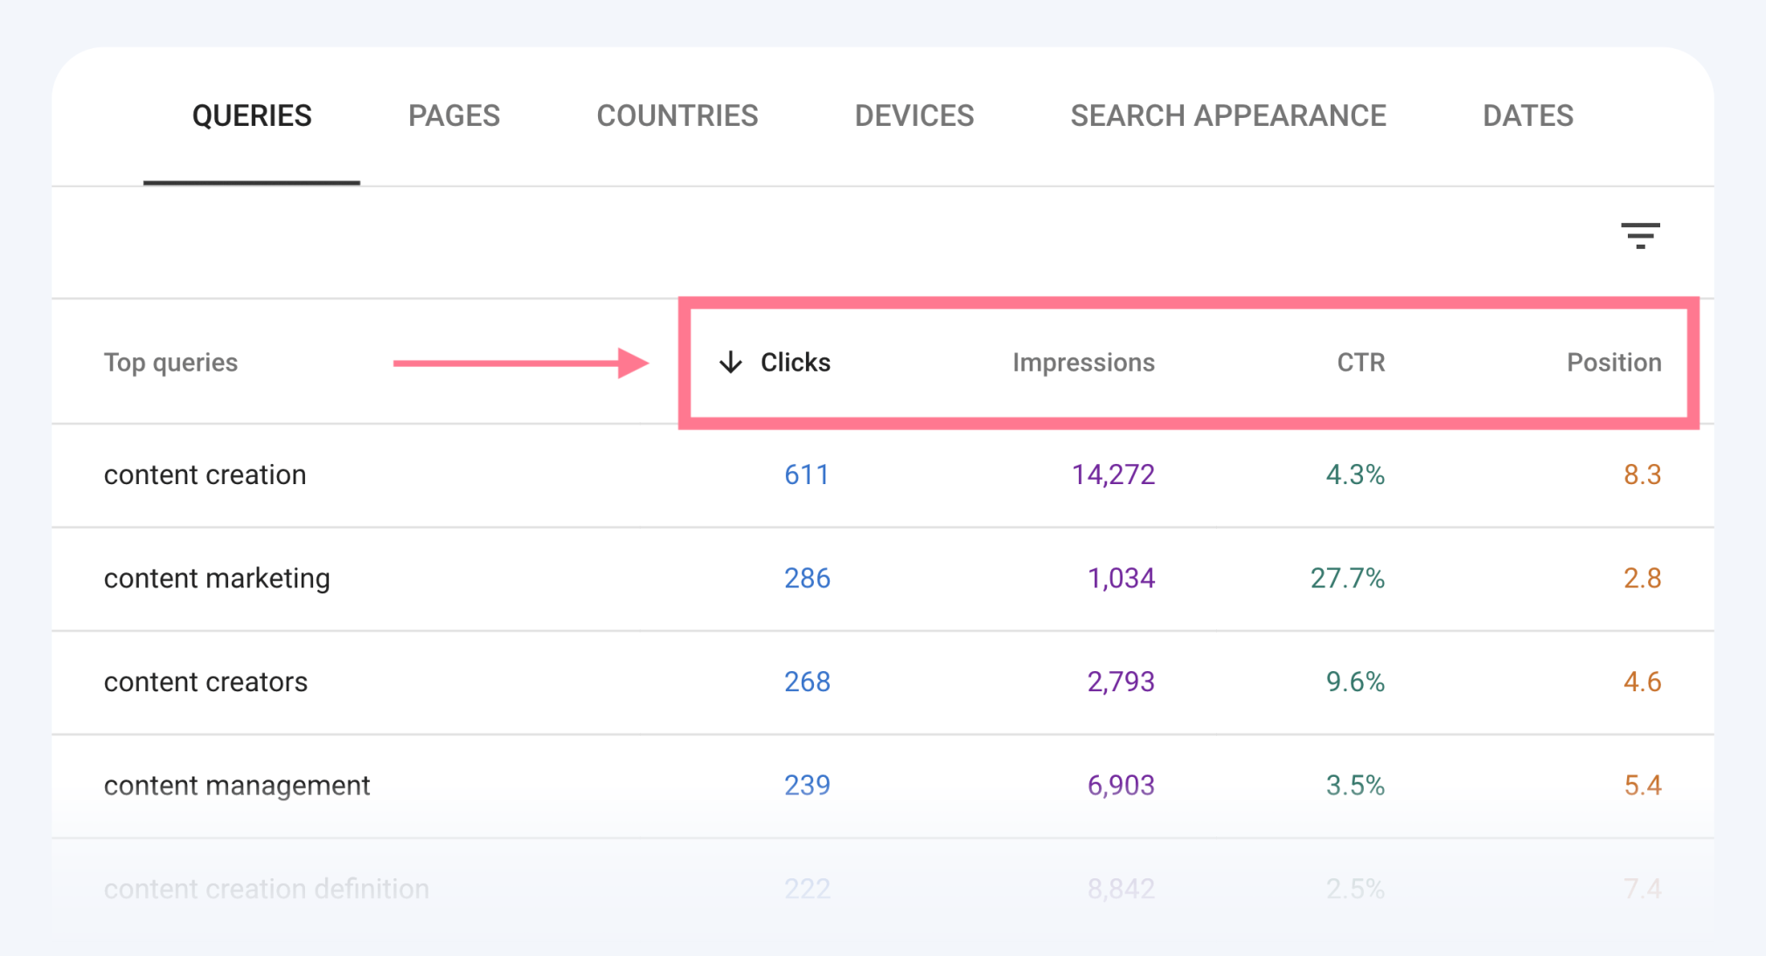Open the 268 clicks link for content creators

806,682
